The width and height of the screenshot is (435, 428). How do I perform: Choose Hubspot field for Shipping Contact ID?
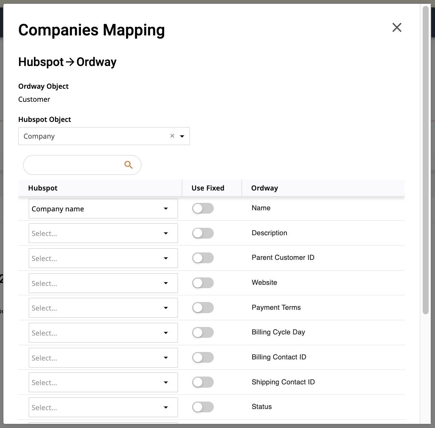point(103,382)
